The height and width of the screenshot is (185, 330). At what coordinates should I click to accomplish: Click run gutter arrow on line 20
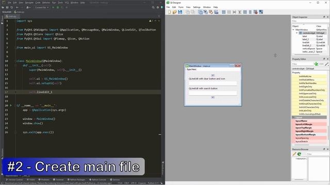click(11, 105)
